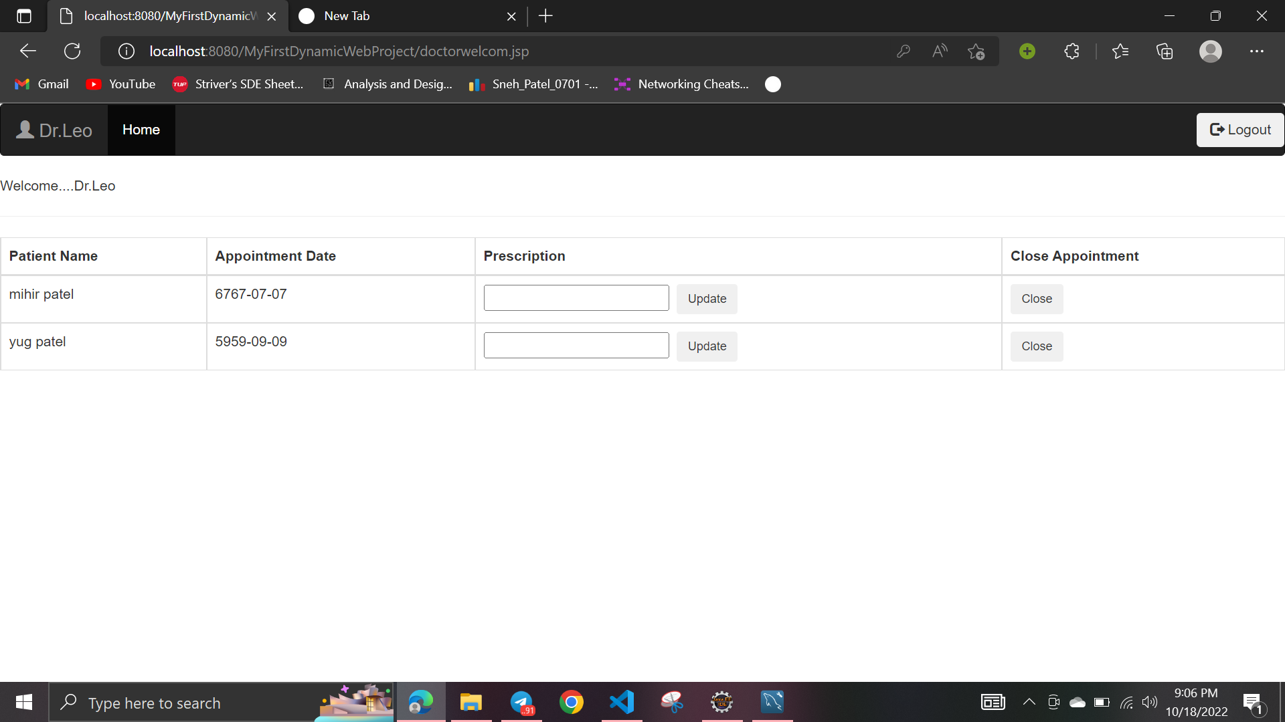
Task: Adjust the system volume speaker icon
Action: pyautogui.click(x=1150, y=702)
